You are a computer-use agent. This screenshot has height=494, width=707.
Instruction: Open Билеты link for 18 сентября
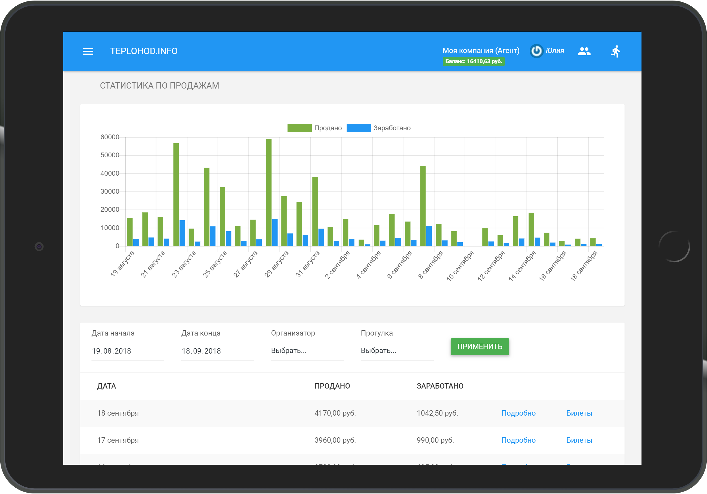tap(579, 413)
